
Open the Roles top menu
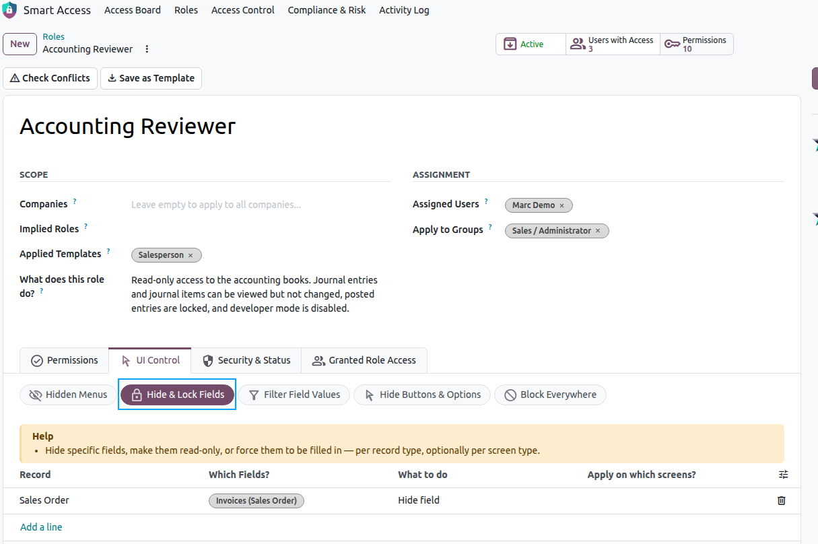point(186,10)
